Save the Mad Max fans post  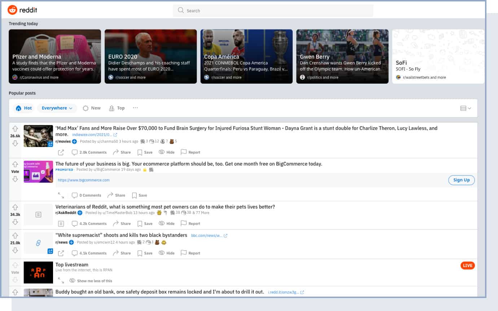(x=145, y=152)
